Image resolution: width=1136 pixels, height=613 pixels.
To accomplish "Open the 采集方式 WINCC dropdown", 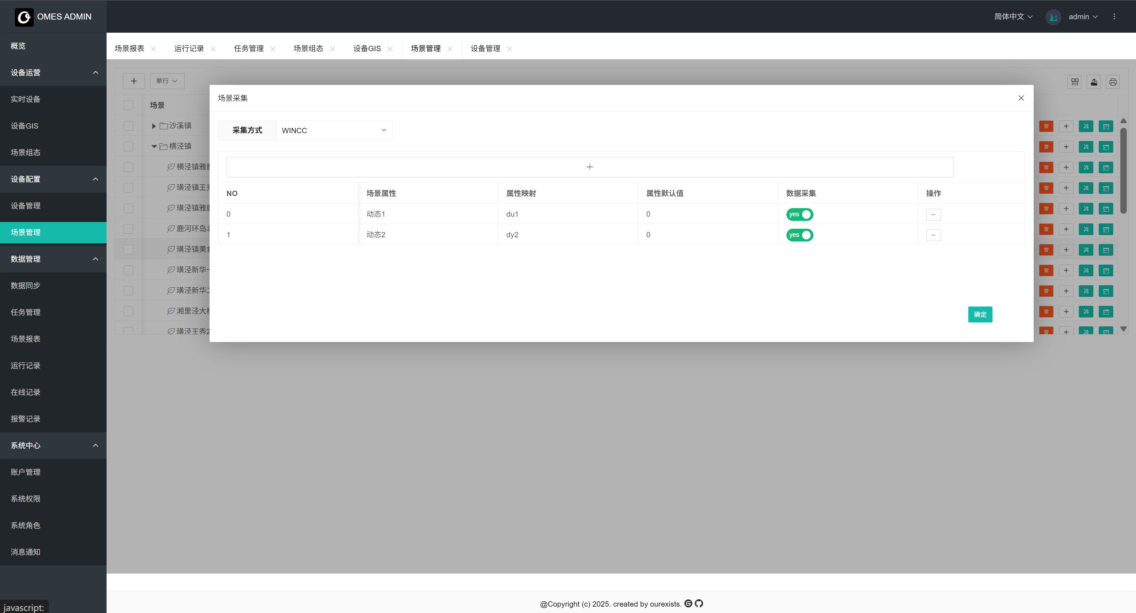I will click(334, 131).
